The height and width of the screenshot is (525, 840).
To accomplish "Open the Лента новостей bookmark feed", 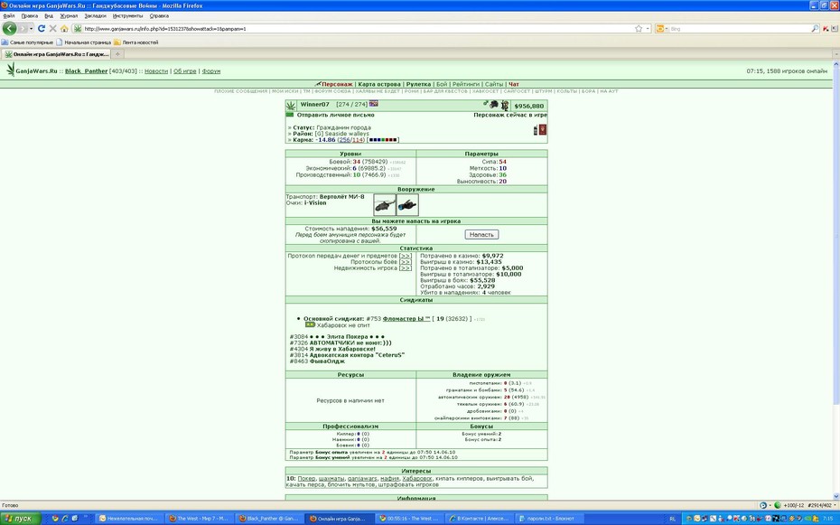I will click(136, 42).
